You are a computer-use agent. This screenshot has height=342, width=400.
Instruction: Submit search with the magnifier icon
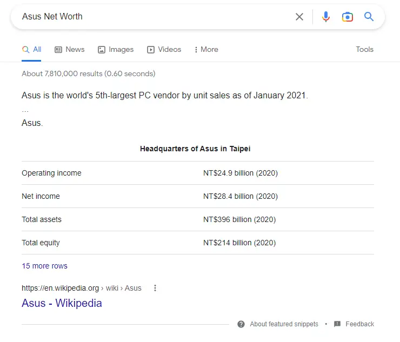pos(369,17)
